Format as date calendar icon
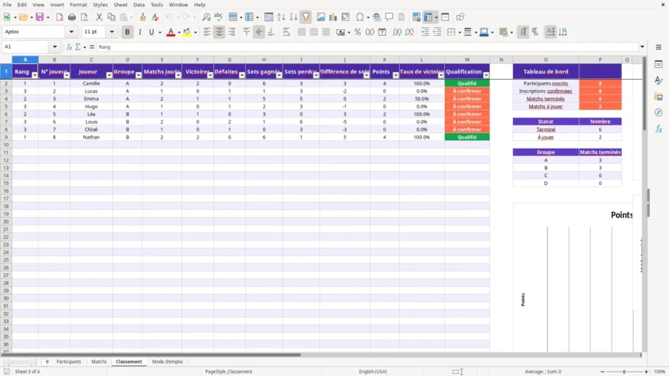The image size is (669, 376). pos(382,32)
